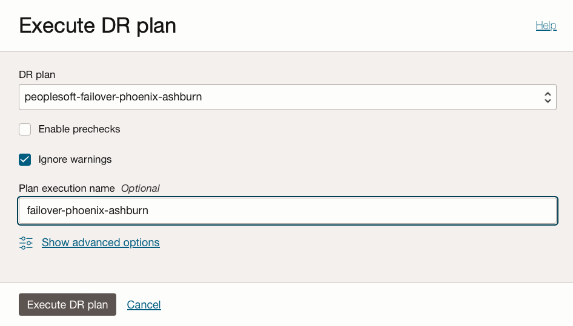Uncheck the Ignore warnings checkbox
This screenshot has width=573, height=326.
25,160
